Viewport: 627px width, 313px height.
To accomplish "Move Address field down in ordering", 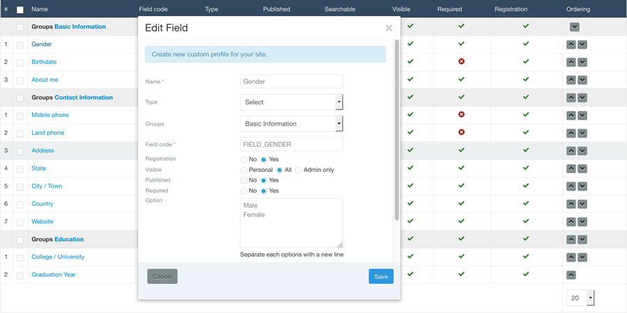I will coord(582,151).
